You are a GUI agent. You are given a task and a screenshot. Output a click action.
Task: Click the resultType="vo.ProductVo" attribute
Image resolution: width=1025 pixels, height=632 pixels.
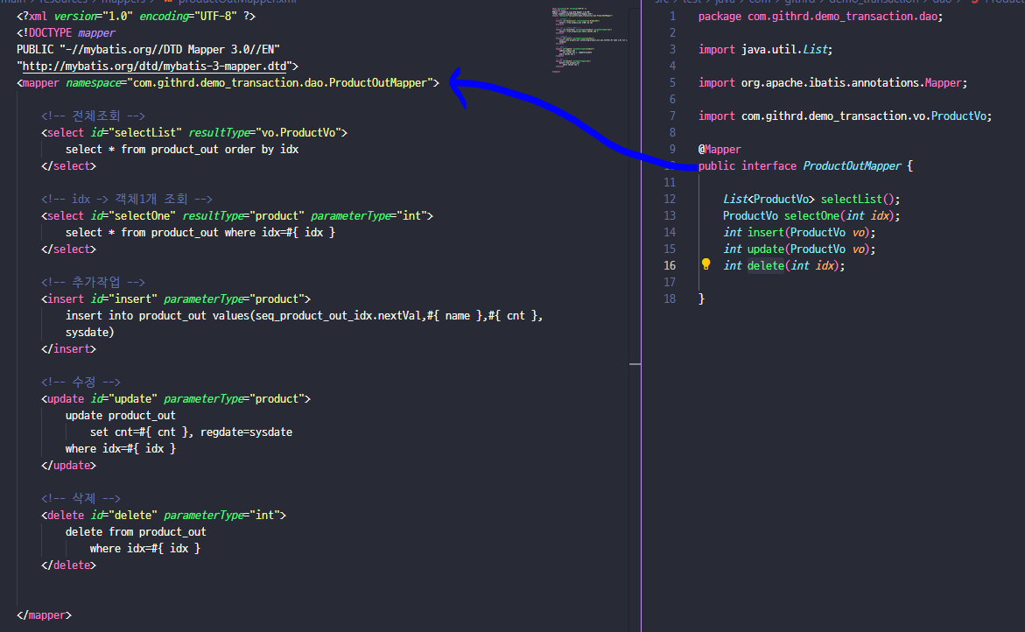264,132
